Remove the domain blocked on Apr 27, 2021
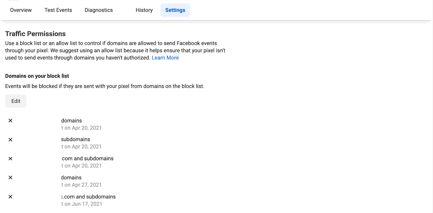Screen dimensions: 433x213 10,178
